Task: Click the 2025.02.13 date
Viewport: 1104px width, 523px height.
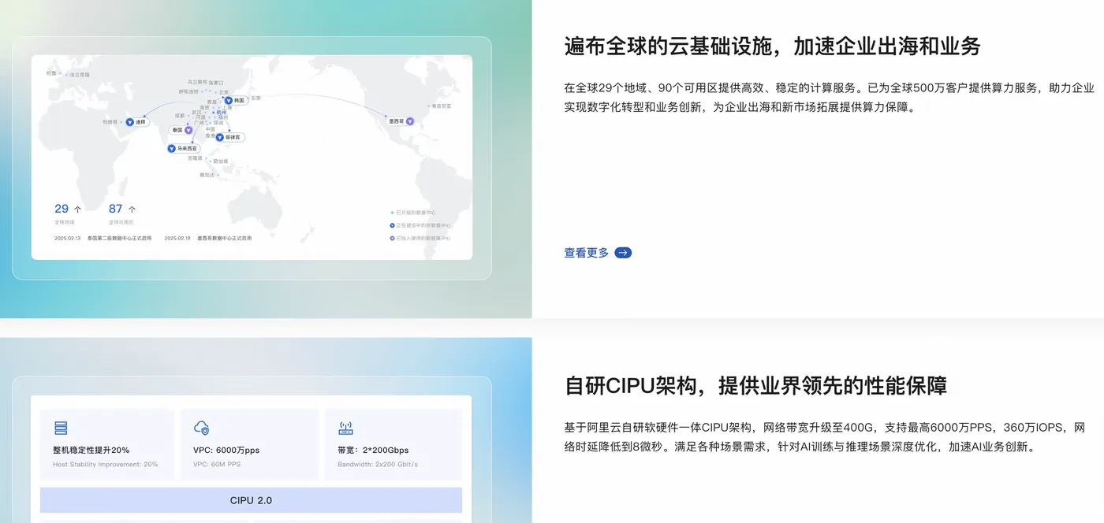Action: click(x=67, y=238)
